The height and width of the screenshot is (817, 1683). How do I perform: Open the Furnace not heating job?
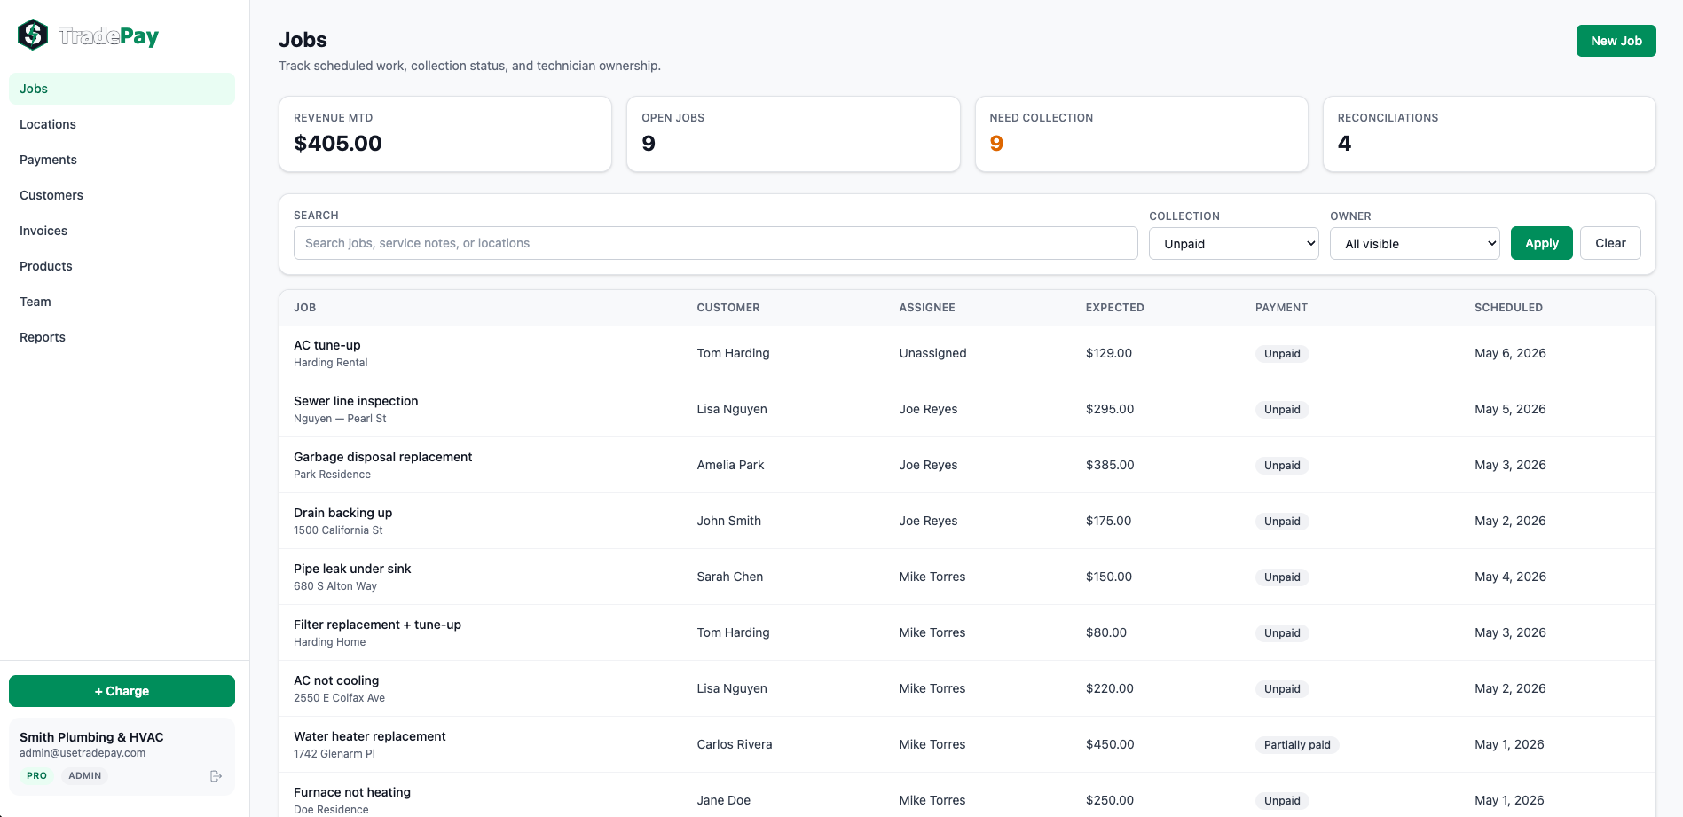pos(352,792)
